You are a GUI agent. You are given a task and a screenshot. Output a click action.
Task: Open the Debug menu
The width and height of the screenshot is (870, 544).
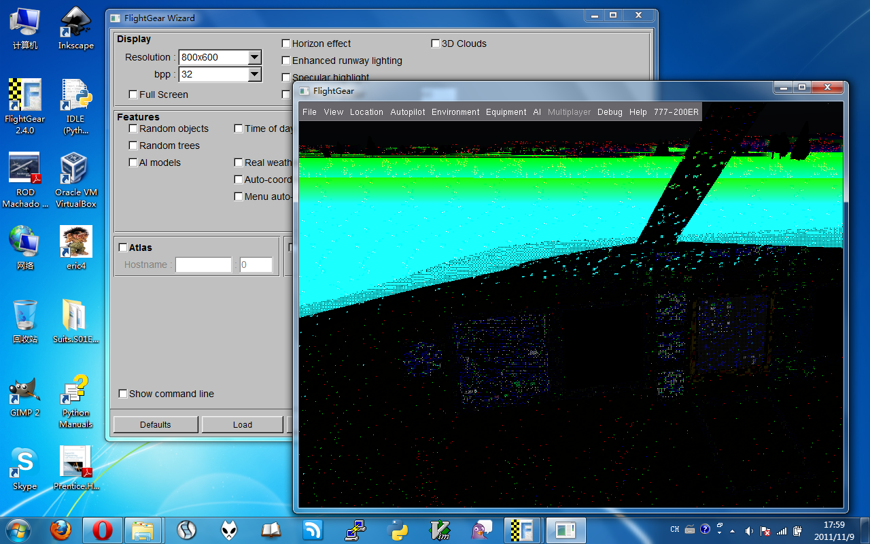(610, 112)
